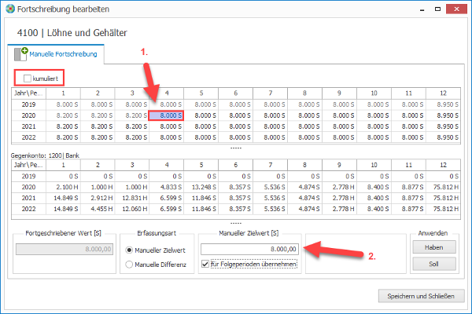
Task: Uncheck für Folgeperioden übernehmen
Action: point(205,264)
